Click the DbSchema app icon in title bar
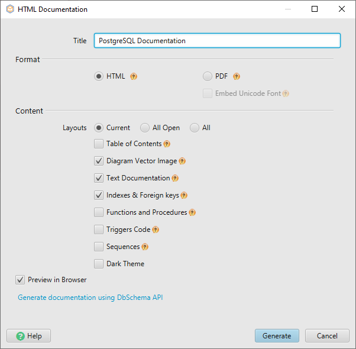Screen dimensions: 356x349 click(x=10, y=9)
